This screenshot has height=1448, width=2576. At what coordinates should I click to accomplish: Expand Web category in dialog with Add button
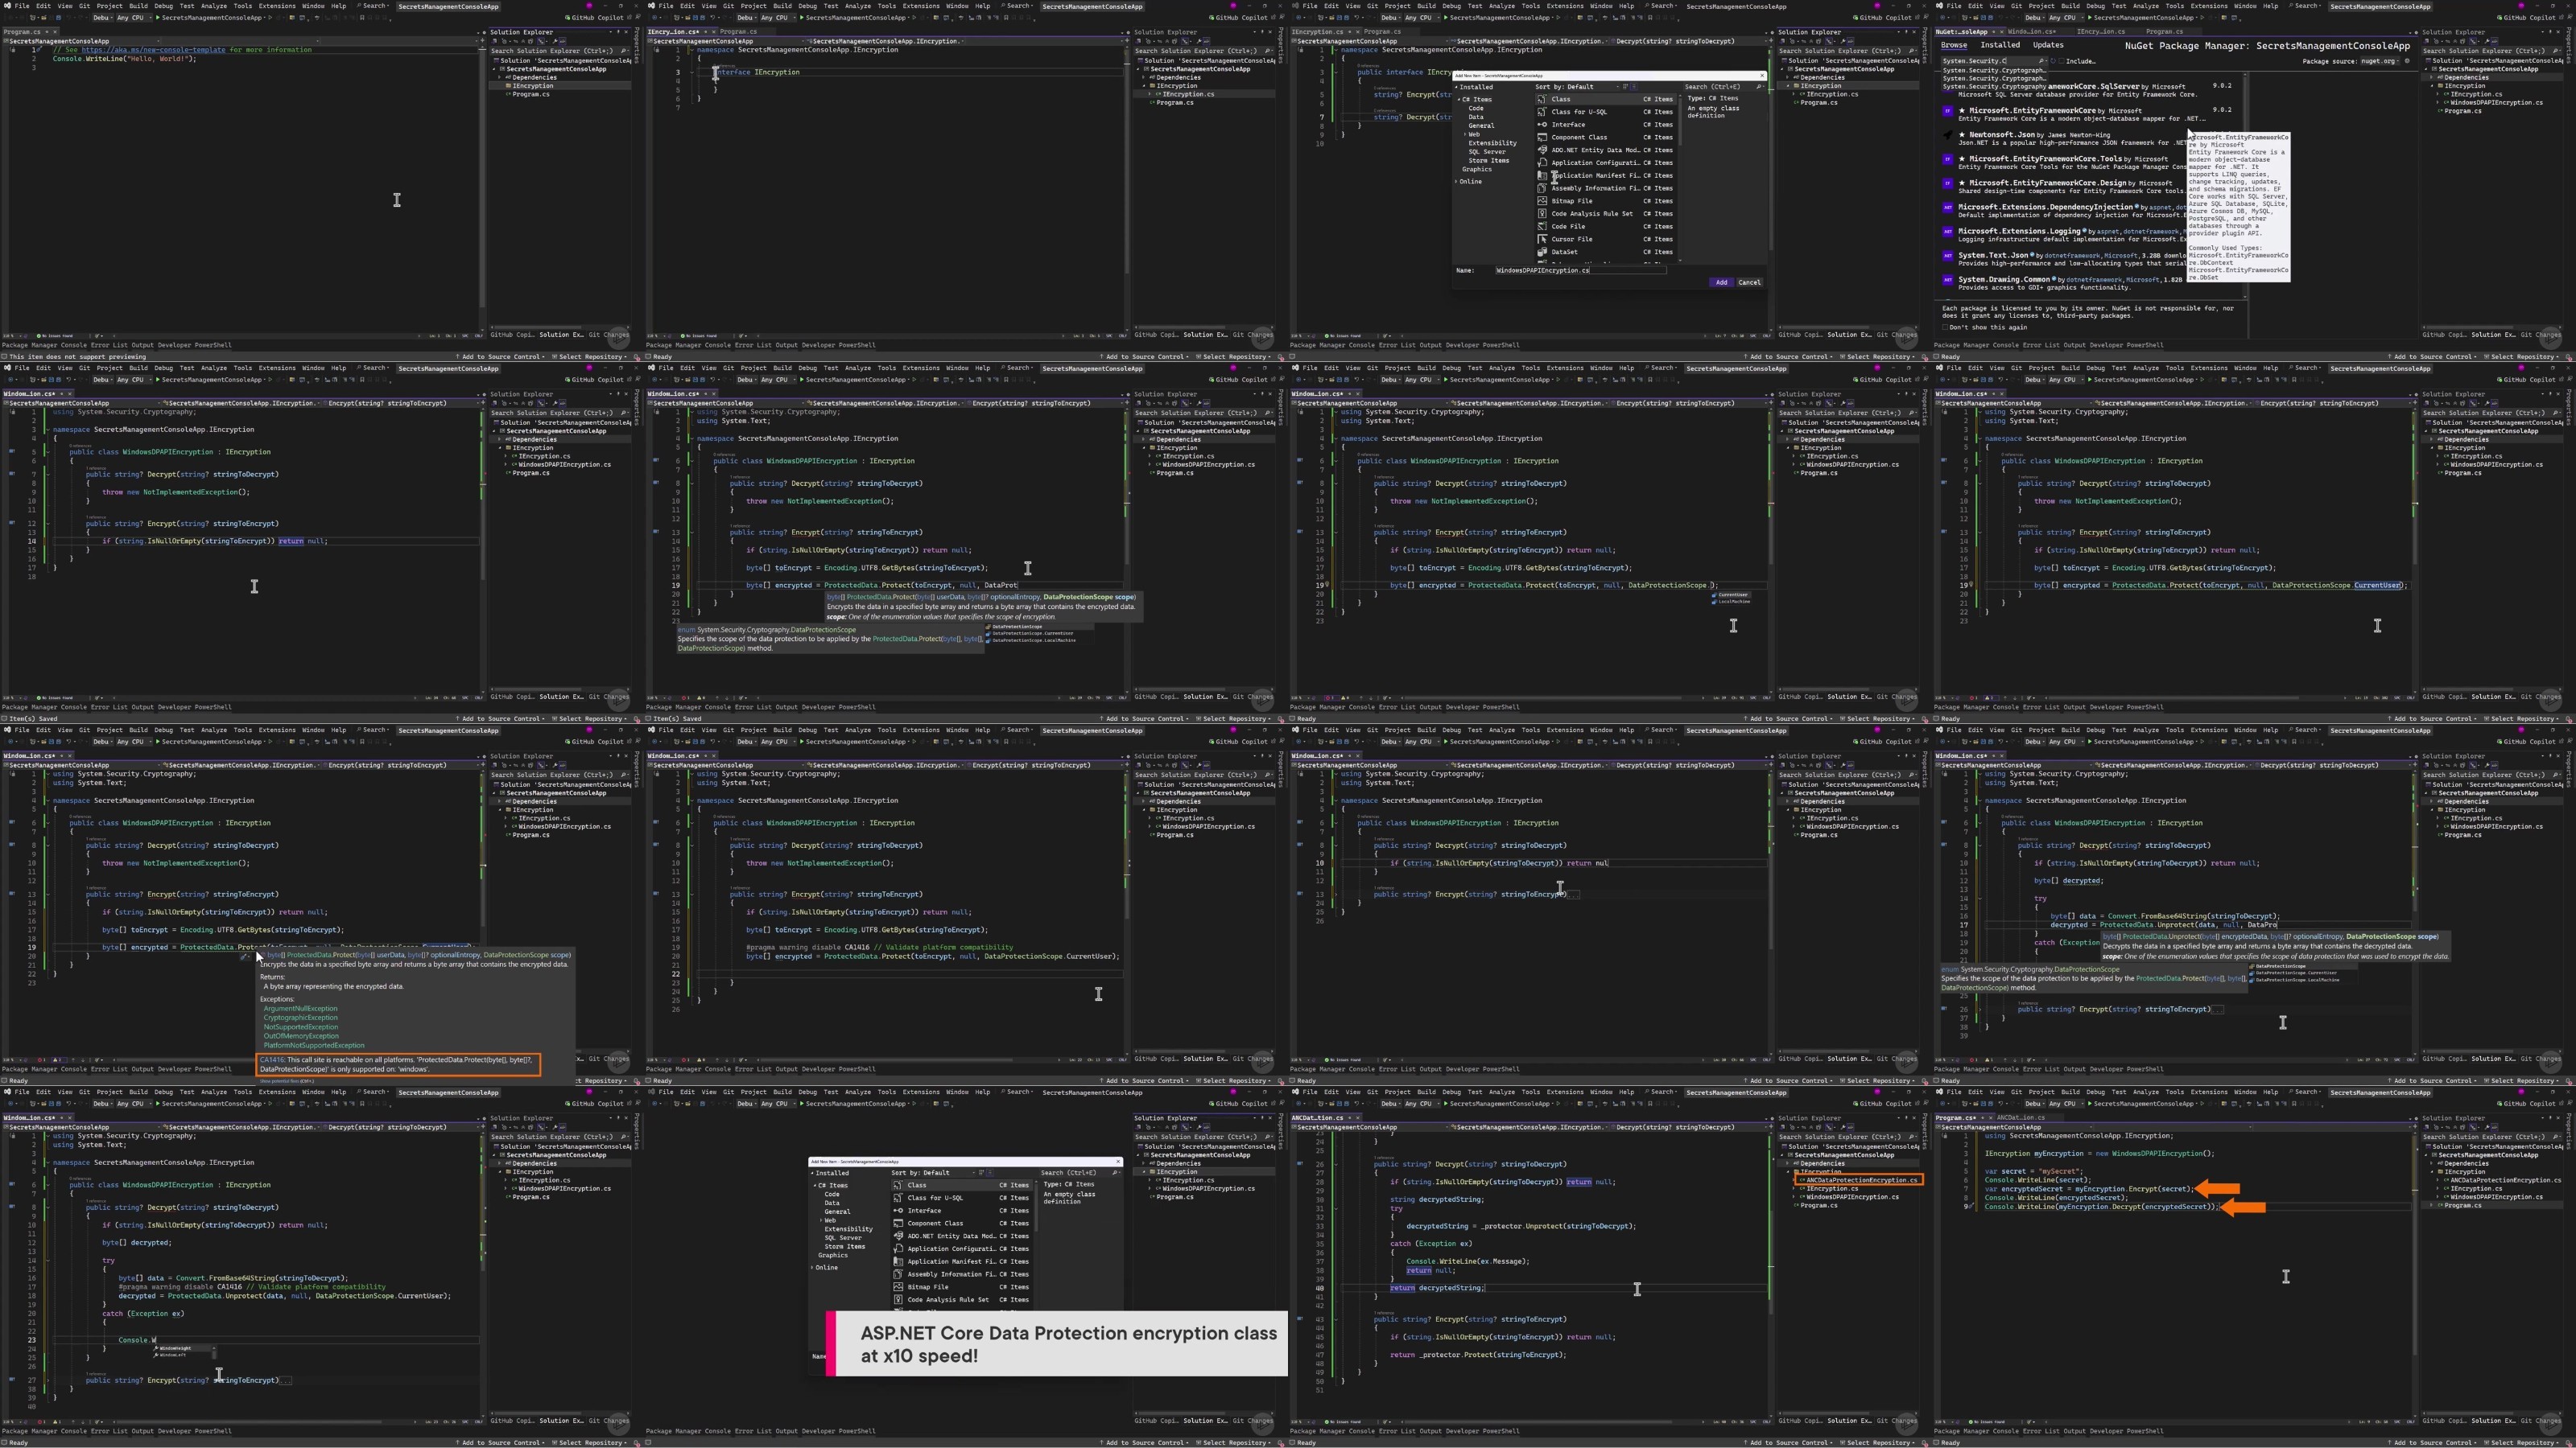1465,135
